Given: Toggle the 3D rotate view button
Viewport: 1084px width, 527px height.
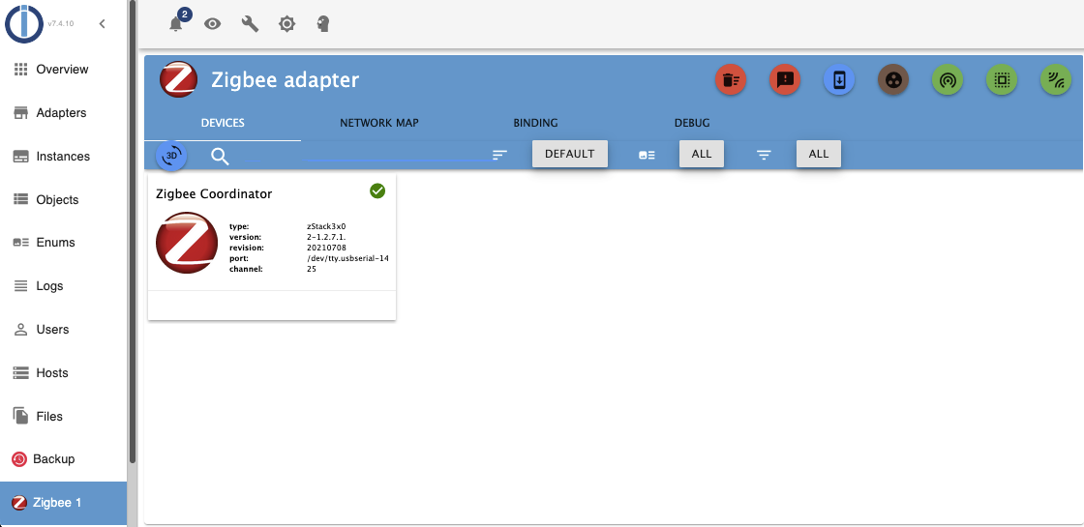Looking at the screenshot, I should 171,156.
